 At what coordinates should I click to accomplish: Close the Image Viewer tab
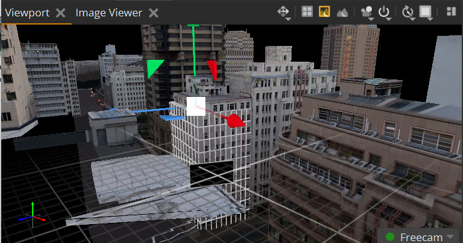(x=153, y=13)
